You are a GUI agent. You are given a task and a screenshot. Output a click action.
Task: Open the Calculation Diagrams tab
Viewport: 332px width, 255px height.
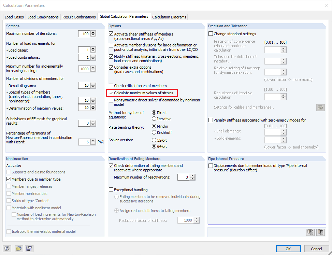pyautogui.click(x=169, y=17)
